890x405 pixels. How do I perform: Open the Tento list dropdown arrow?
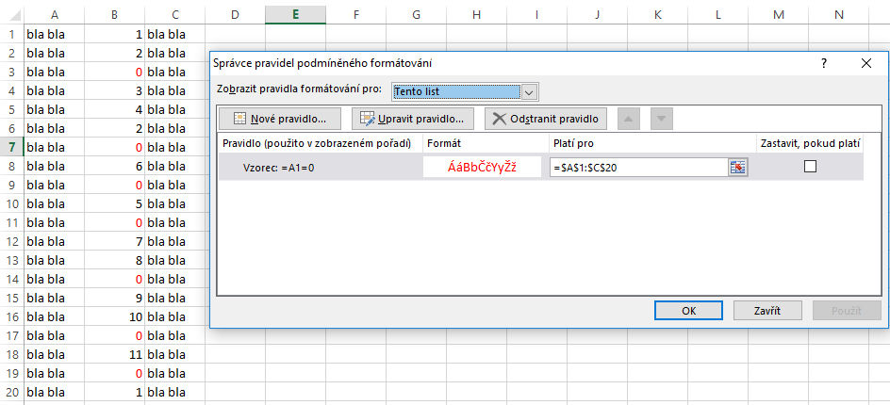coord(529,91)
